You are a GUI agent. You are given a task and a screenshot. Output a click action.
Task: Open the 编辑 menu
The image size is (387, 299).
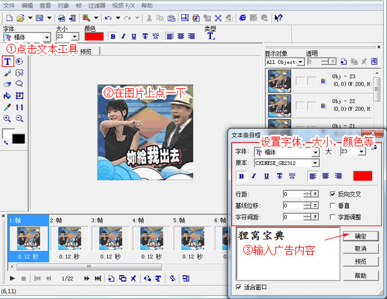[x=27, y=5]
